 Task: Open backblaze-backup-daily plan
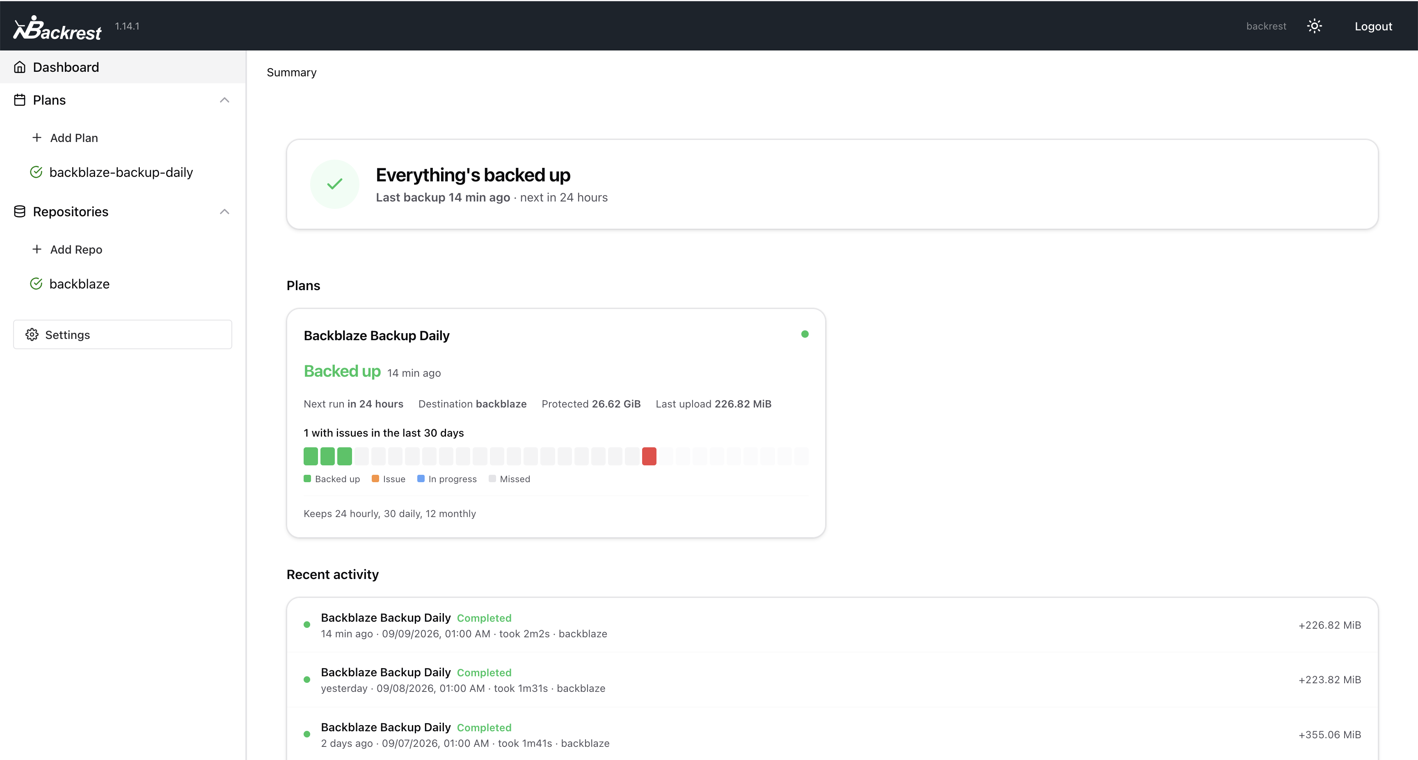121,172
